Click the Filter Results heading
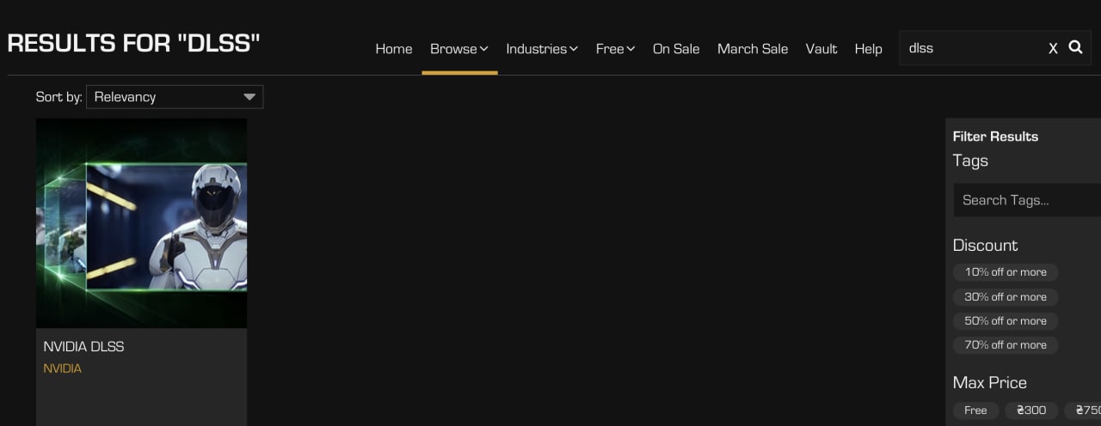 (995, 137)
